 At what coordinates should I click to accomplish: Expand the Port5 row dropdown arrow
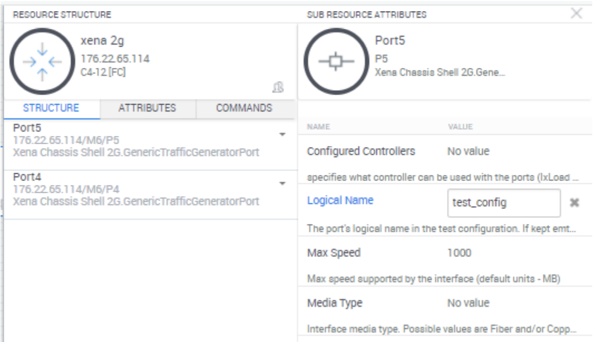pyautogui.click(x=282, y=134)
